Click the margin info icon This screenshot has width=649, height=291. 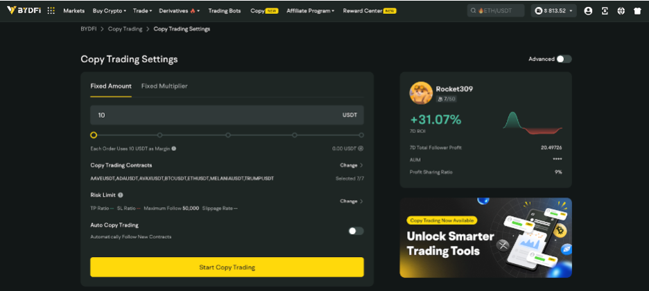pyautogui.click(x=174, y=148)
